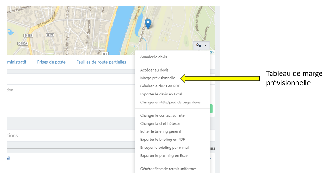334x182 pixels.
Task: Select "Exporter le planning en Excel"
Action: click(x=164, y=156)
